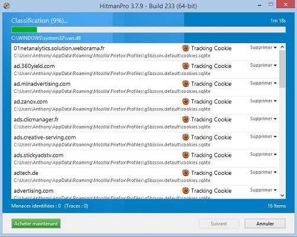Click the cookies.sqlite path under ad.360yield.com

click(x=112, y=73)
